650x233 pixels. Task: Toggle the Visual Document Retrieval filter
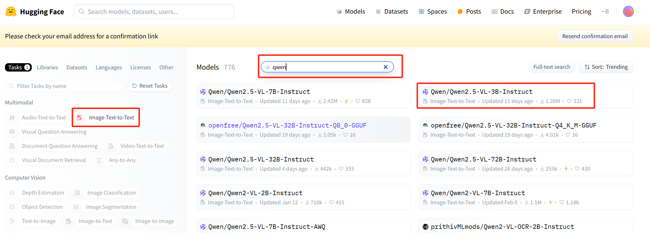coord(47,160)
